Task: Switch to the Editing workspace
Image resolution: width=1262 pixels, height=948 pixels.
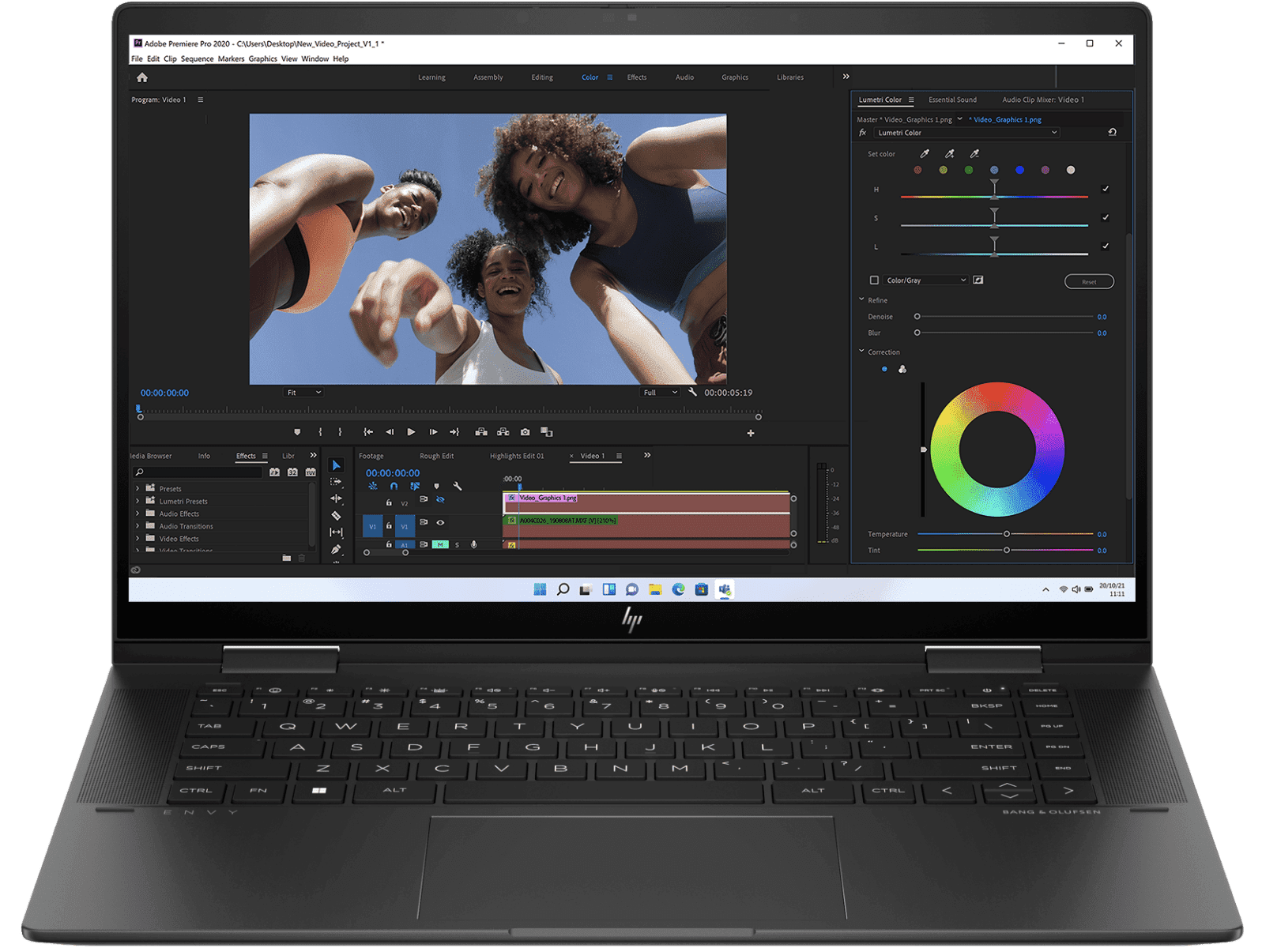Action: tap(542, 77)
